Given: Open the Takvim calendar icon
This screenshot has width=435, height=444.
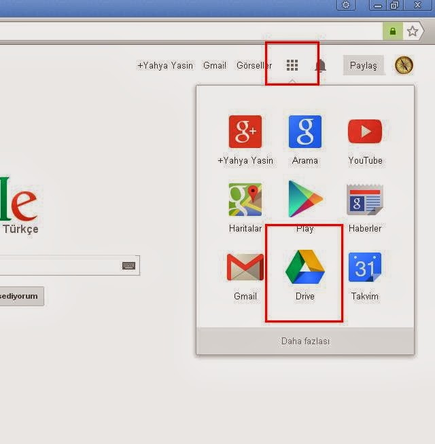Looking at the screenshot, I should 365,267.
